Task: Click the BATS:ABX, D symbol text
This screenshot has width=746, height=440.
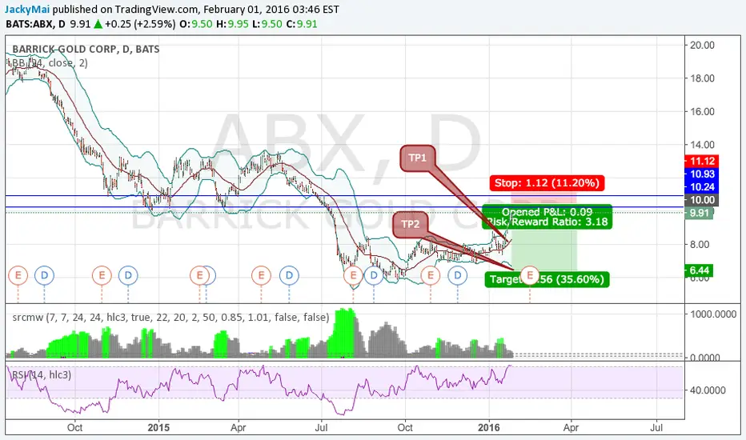Action: tap(36, 24)
